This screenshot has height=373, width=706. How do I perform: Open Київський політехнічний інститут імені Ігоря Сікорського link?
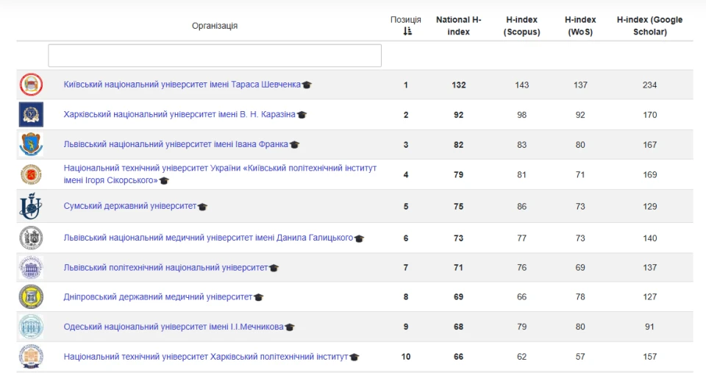tap(220, 174)
